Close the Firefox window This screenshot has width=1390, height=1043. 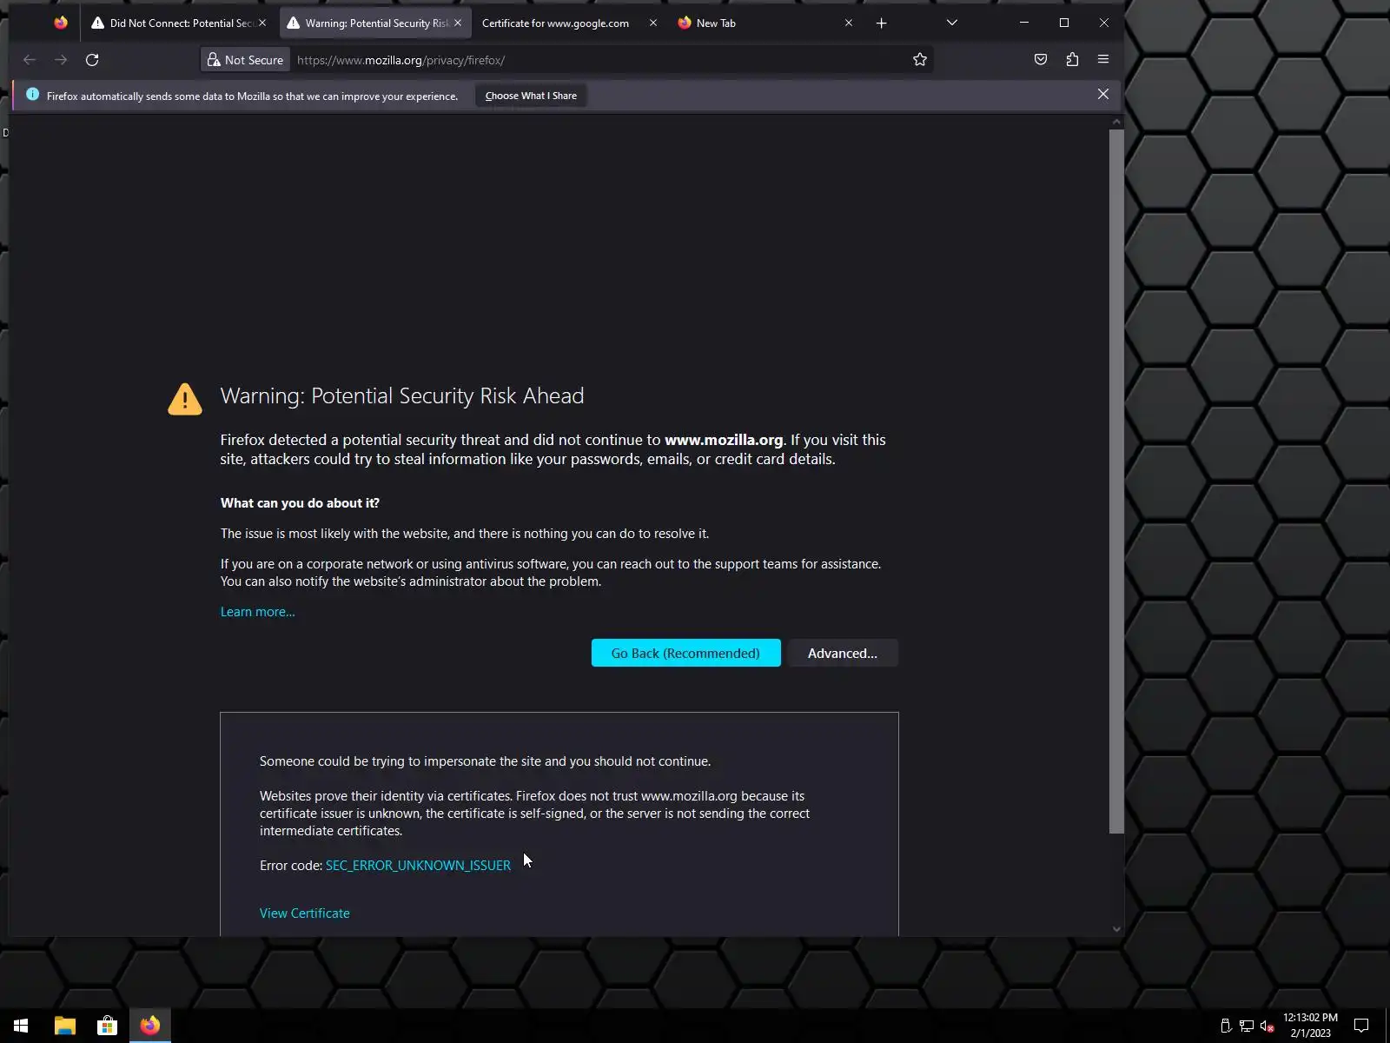[x=1104, y=23]
